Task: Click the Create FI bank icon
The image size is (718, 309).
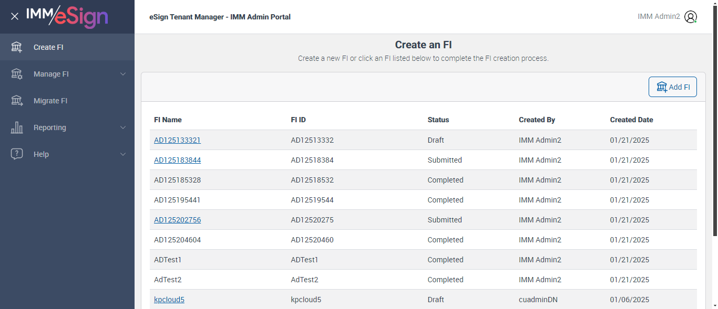Action: (17, 47)
